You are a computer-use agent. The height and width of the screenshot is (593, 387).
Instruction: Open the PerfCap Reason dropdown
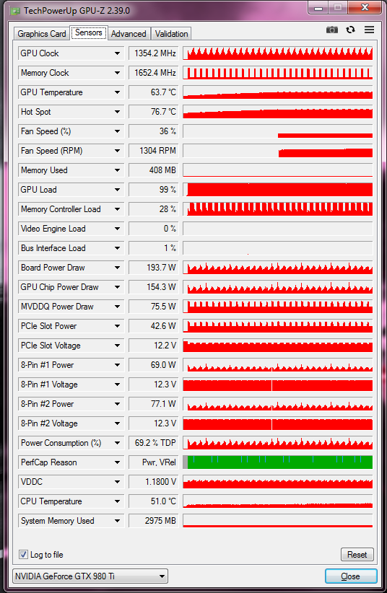118,462
